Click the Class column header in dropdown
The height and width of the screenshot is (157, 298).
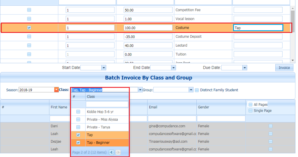91,96
